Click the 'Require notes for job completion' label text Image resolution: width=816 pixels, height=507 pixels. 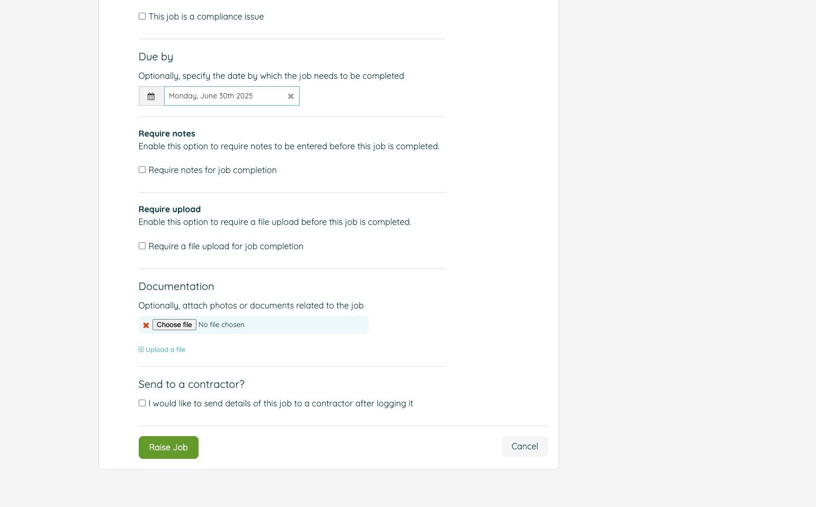coord(212,170)
